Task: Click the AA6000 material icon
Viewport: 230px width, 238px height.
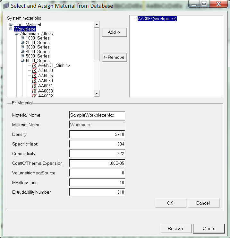Action: pos(34,70)
